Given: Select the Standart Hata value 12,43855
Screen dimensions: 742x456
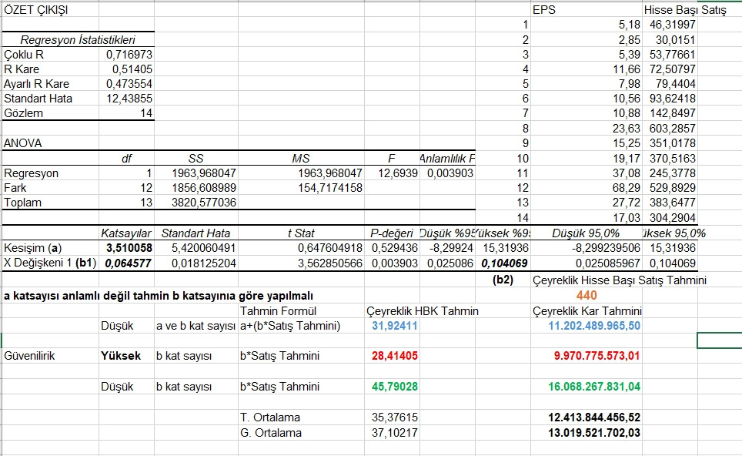Looking at the screenshot, I should point(129,99).
